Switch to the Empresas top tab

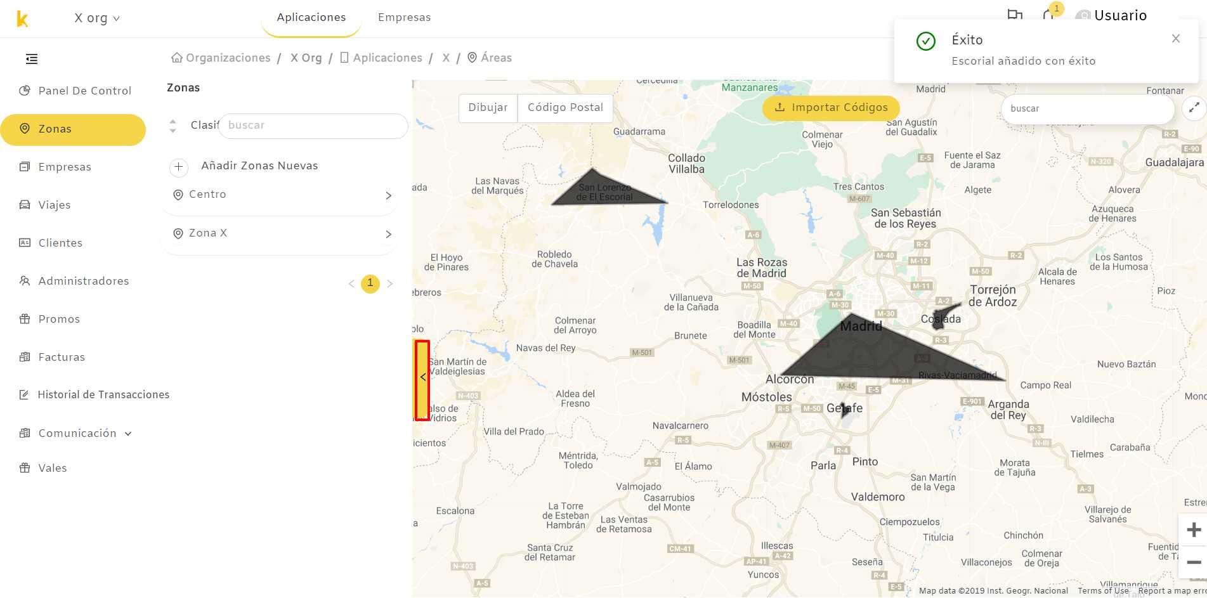[404, 18]
